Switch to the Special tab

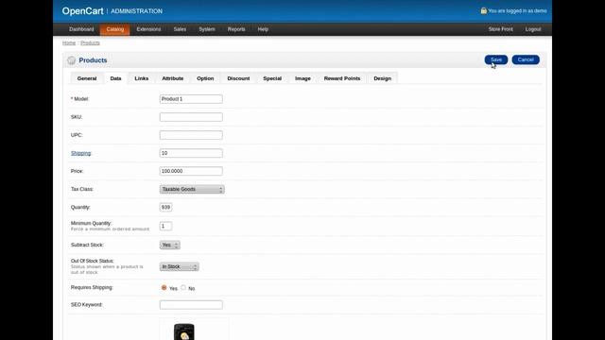pos(272,78)
